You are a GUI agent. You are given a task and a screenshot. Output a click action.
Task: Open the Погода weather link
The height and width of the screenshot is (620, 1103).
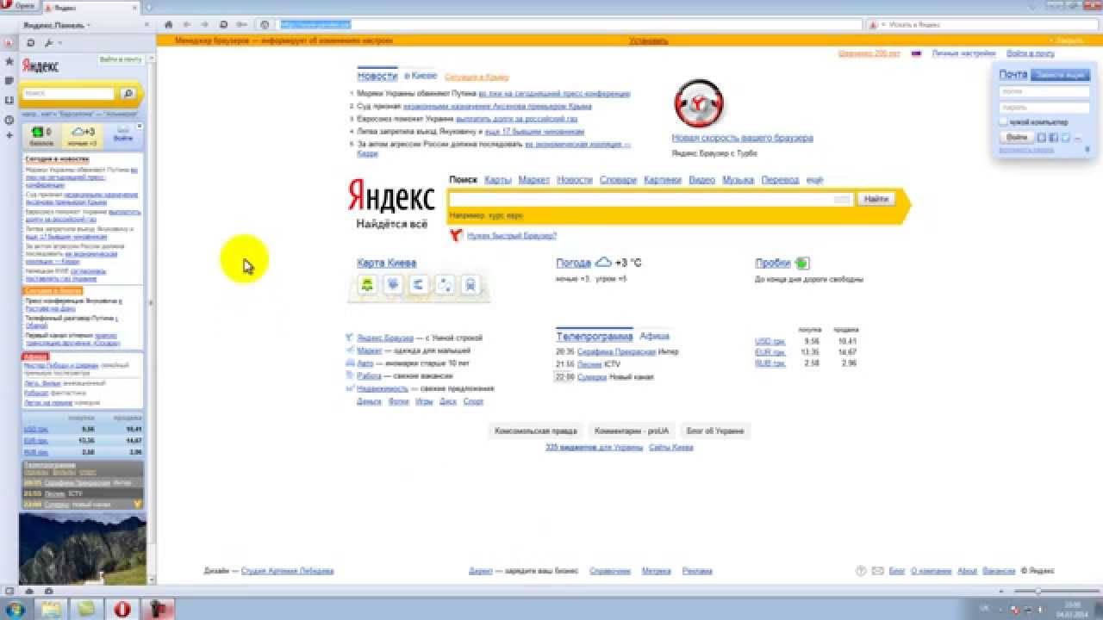click(x=573, y=263)
